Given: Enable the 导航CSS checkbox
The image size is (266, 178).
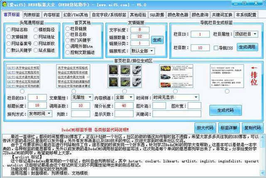Looking at the screenshot, I should pyautogui.click(x=215, y=48).
